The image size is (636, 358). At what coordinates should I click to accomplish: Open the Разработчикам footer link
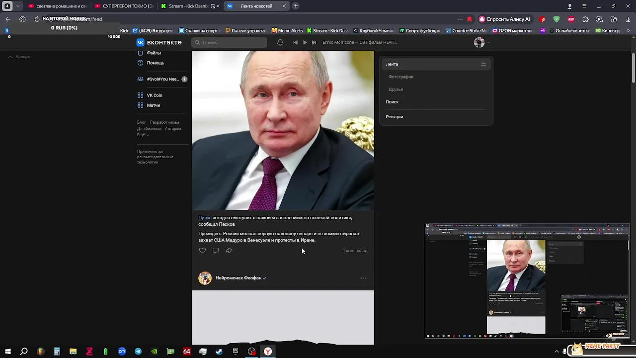[x=164, y=122]
